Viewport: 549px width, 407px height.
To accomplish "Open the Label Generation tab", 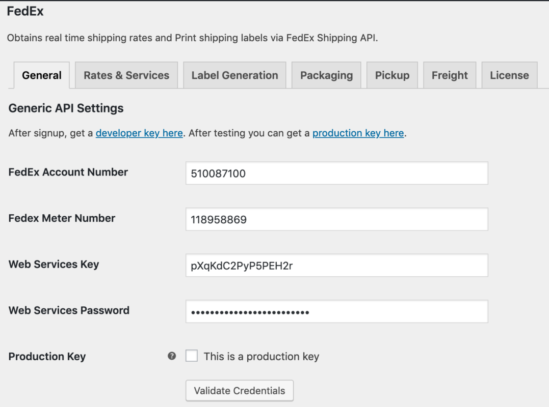I will tap(234, 75).
